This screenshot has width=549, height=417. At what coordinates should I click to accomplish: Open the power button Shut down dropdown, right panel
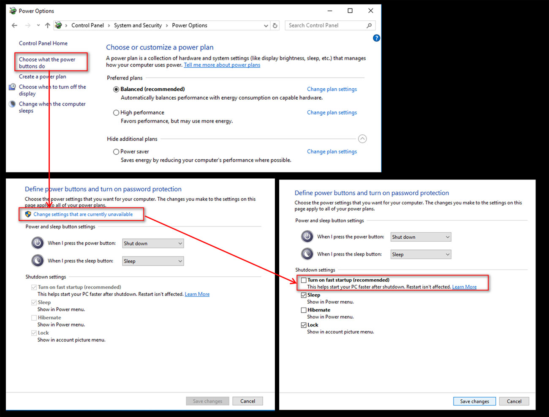coord(421,237)
